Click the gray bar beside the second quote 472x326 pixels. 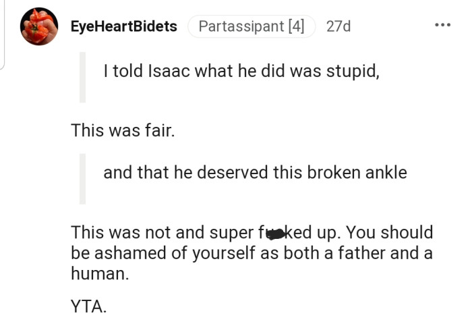[x=83, y=177]
